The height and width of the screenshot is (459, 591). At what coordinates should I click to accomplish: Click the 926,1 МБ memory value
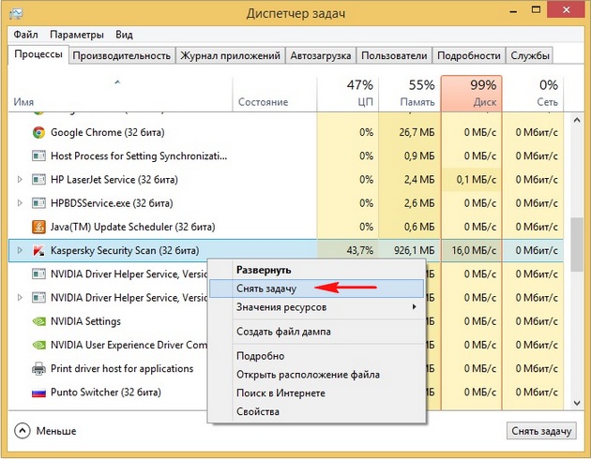[414, 250]
